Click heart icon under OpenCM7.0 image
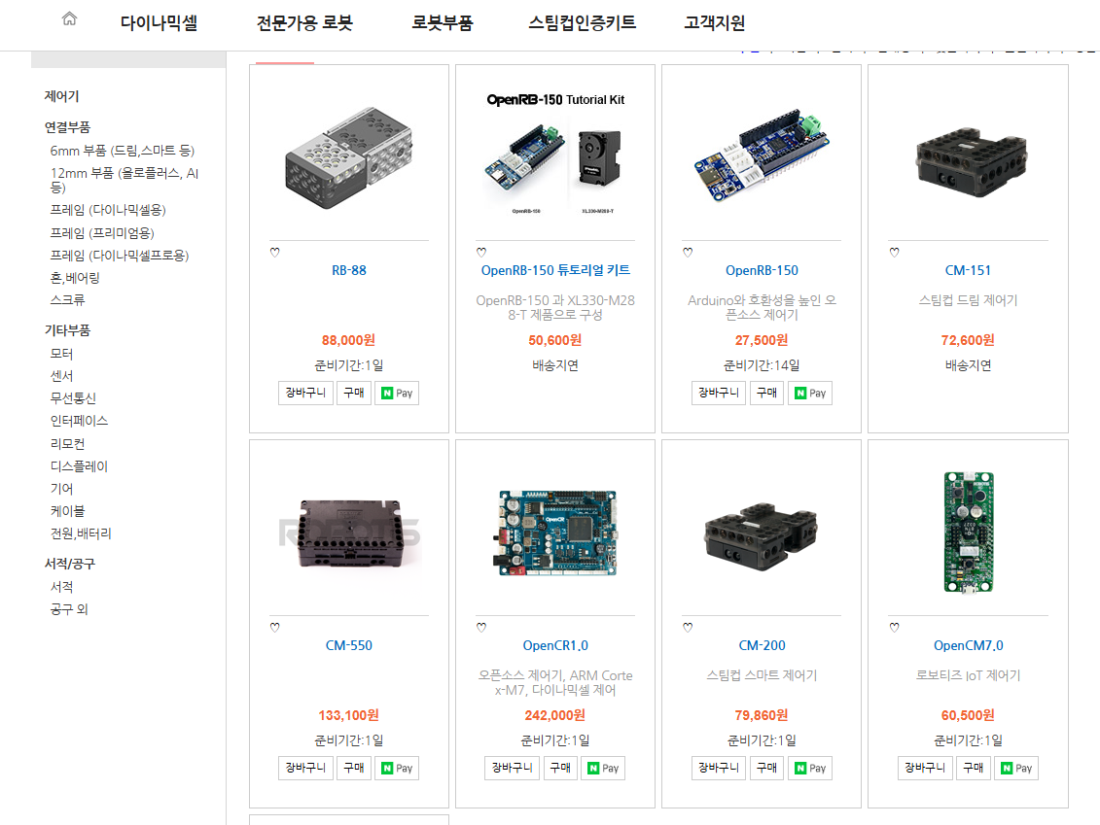Viewport: 1100px width, 825px height. point(895,628)
